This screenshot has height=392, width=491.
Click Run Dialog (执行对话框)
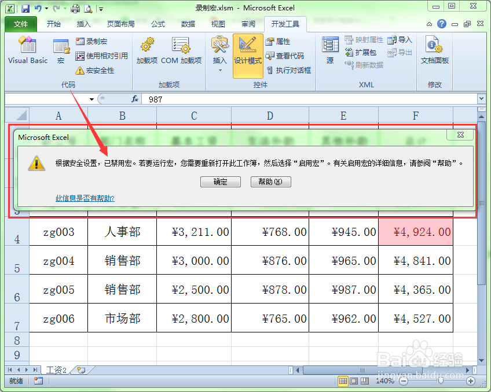[288, 71]
